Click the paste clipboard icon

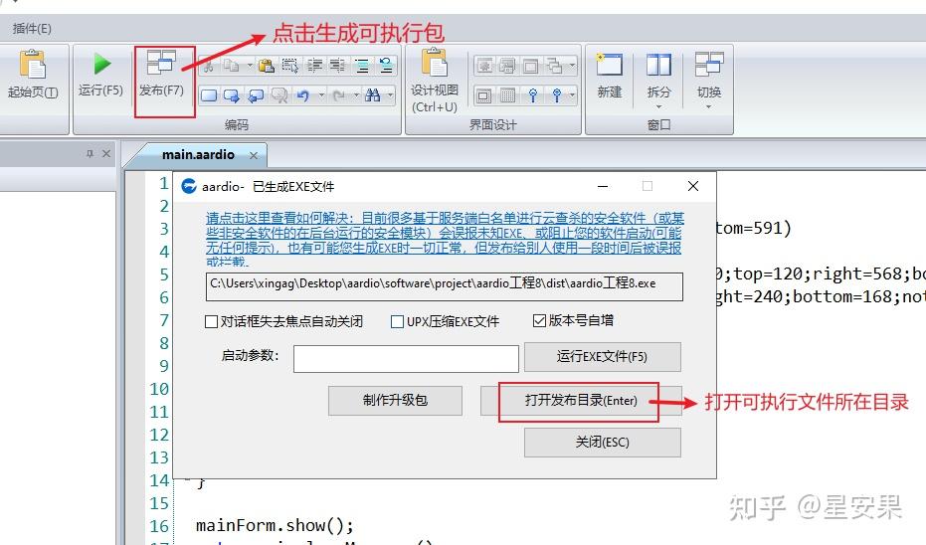pos(267,66)
